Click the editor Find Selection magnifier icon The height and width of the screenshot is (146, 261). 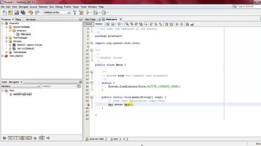click(x=127, y=24)
